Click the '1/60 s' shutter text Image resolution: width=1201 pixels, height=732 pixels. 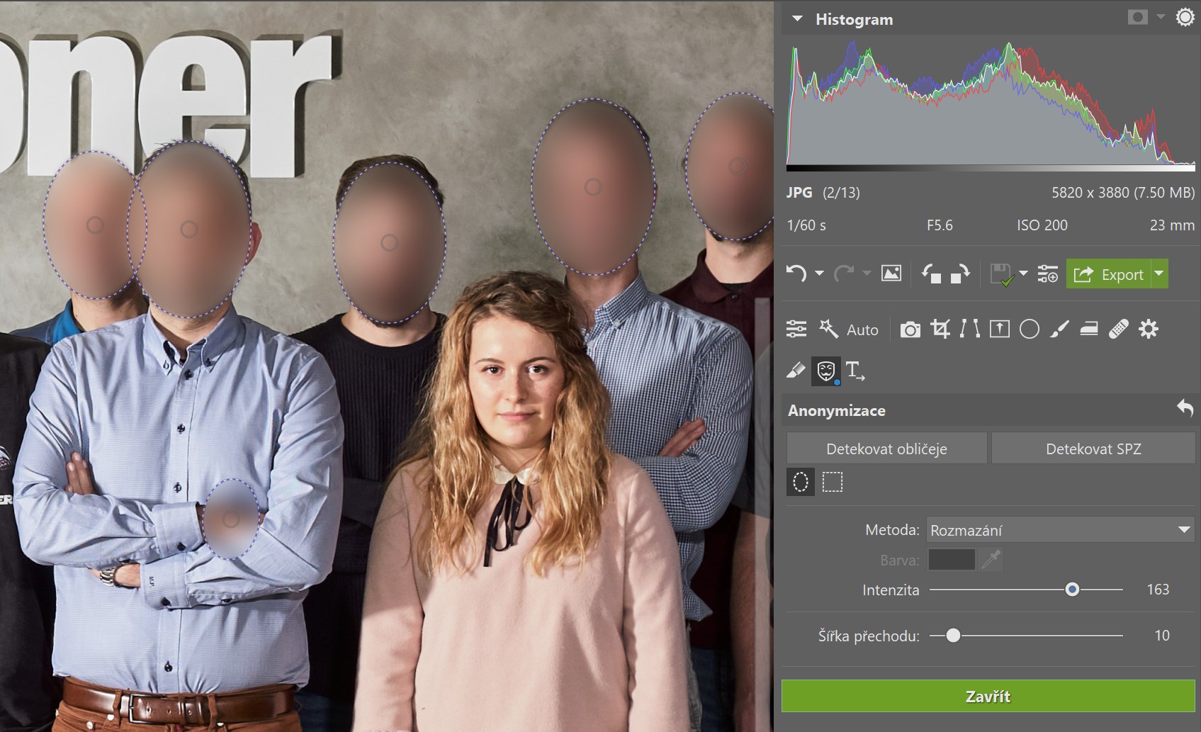pos(806,225)
